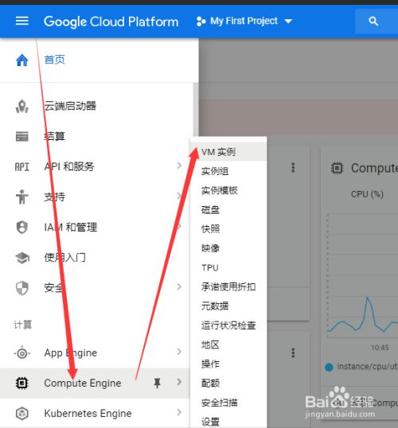
Task: Open IAM 和管理 in the sidebar
Action: [x=71, y=227]
